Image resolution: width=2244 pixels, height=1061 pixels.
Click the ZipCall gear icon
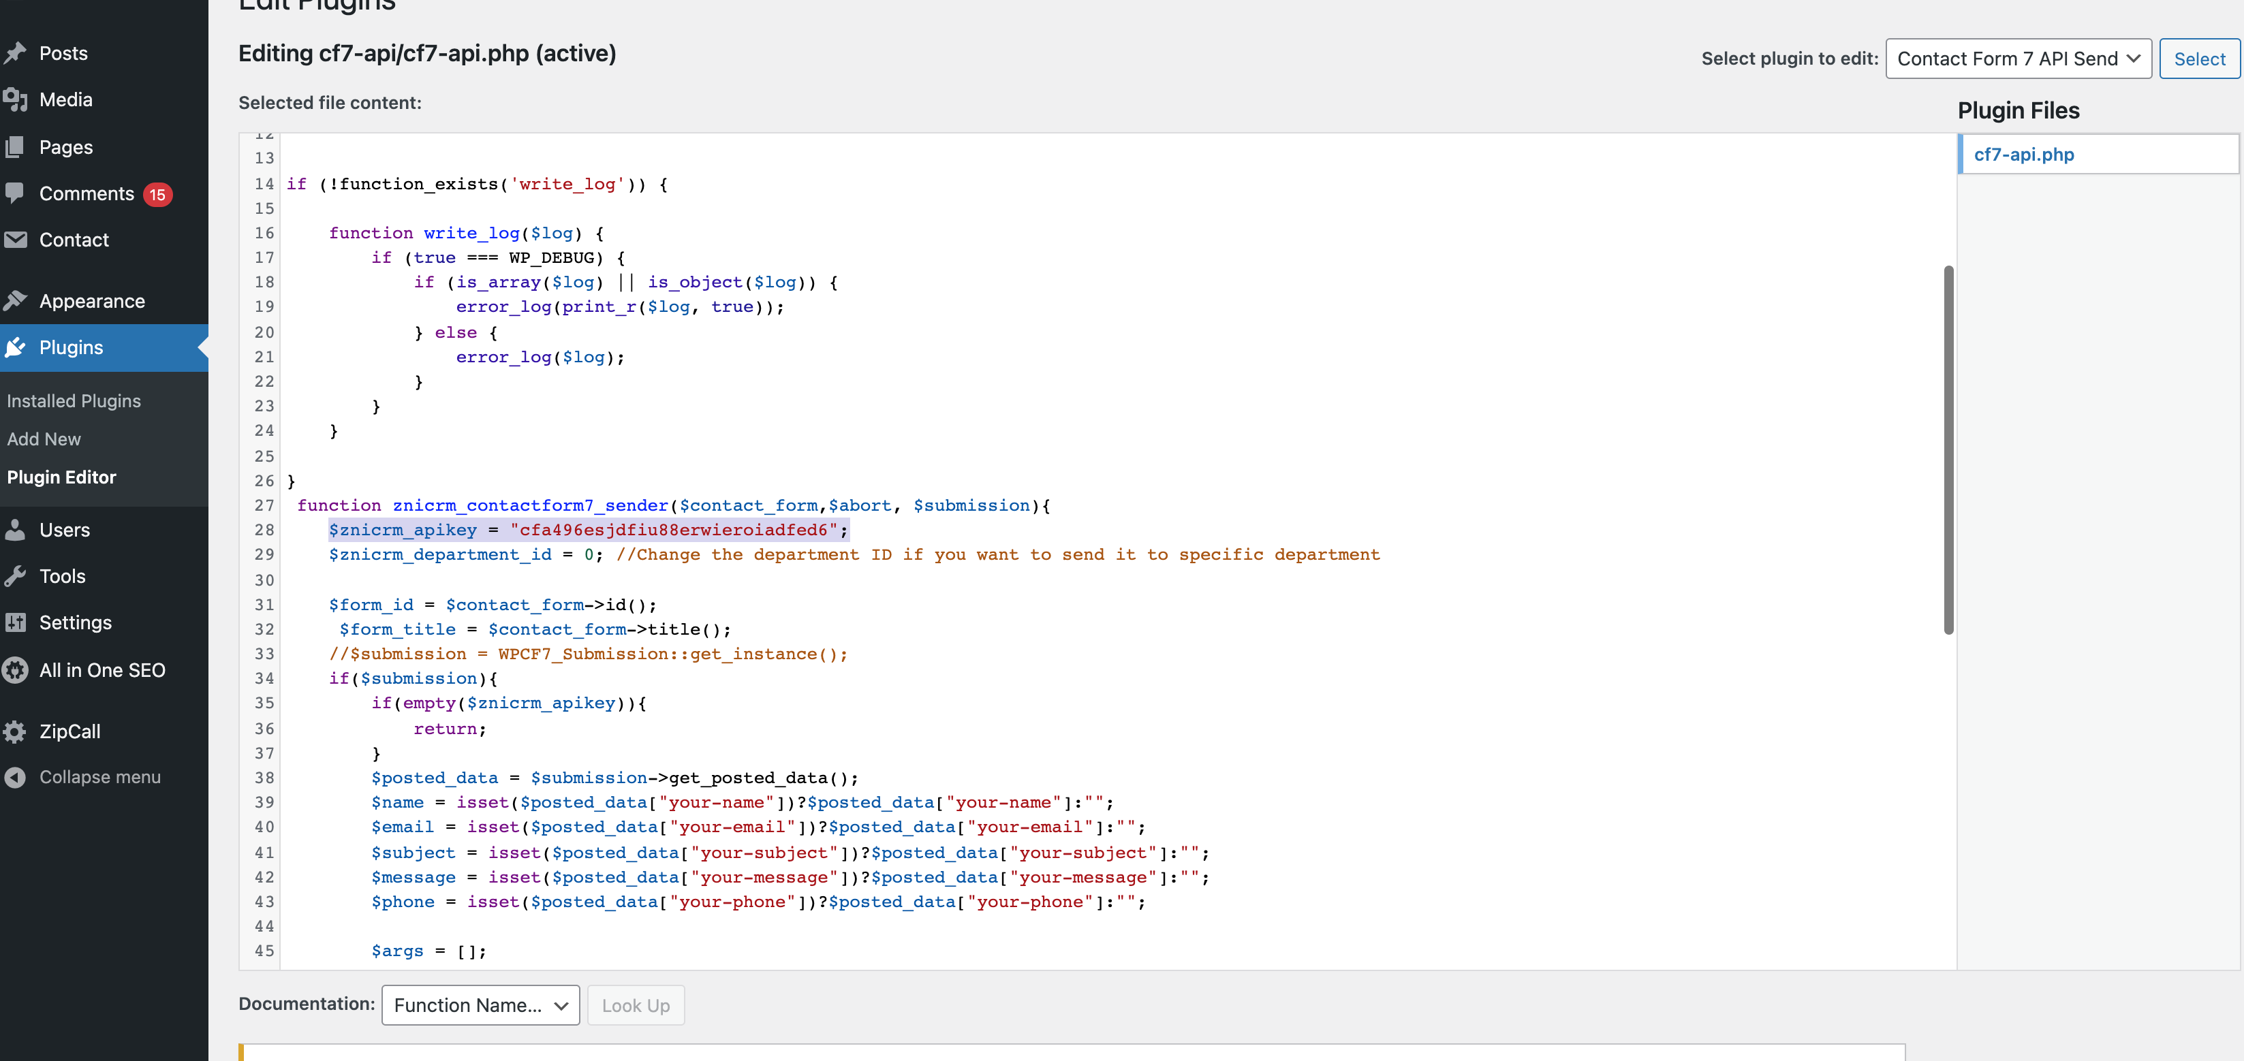pyautogui.click(x=15, y=731)
